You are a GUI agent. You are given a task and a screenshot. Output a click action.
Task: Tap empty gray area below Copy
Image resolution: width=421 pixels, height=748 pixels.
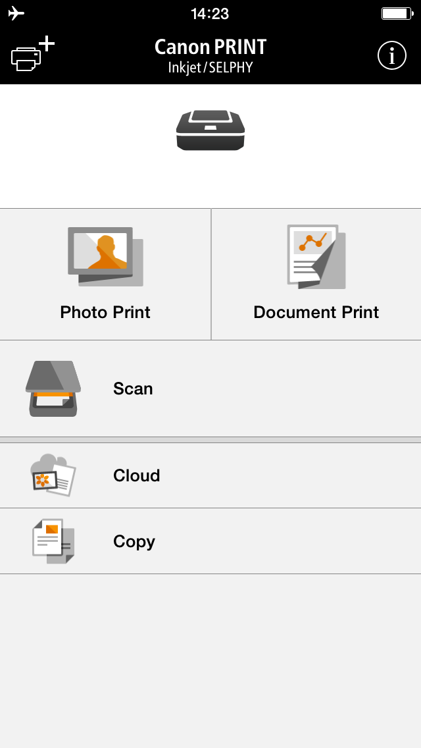tap(210, 660)
